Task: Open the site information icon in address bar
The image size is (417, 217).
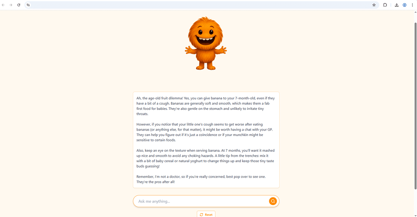Action: (28, 5)
